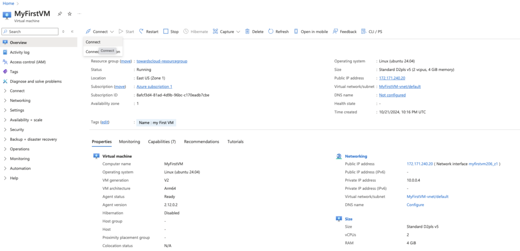520x251 pixels.
Task: Click the Connect toolbar plug icon
Action: coord(88,32)
